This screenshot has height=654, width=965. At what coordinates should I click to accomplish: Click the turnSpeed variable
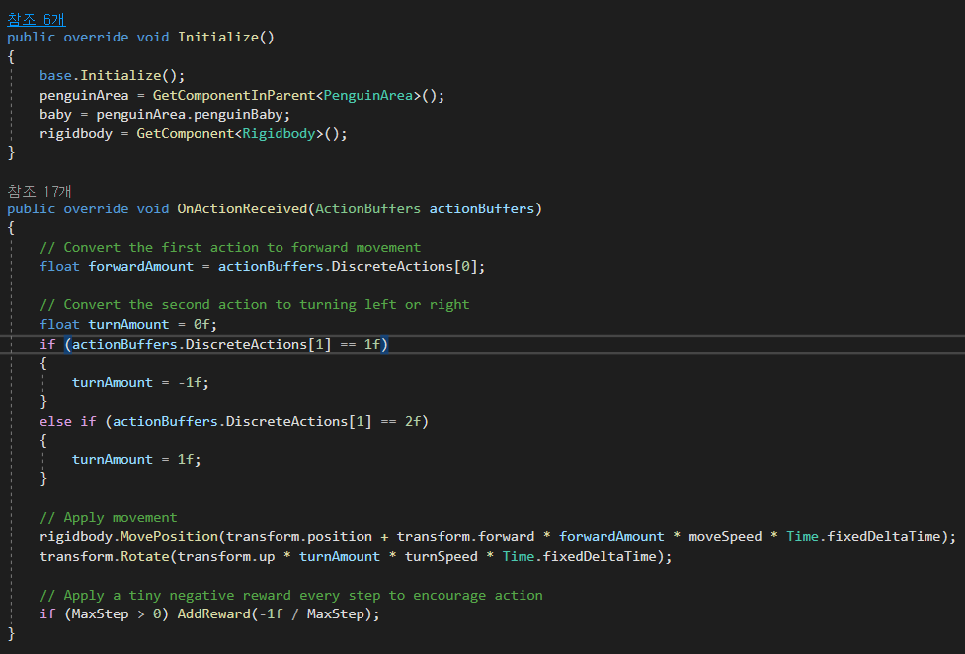pyautogui.click(x=442, y=557)
